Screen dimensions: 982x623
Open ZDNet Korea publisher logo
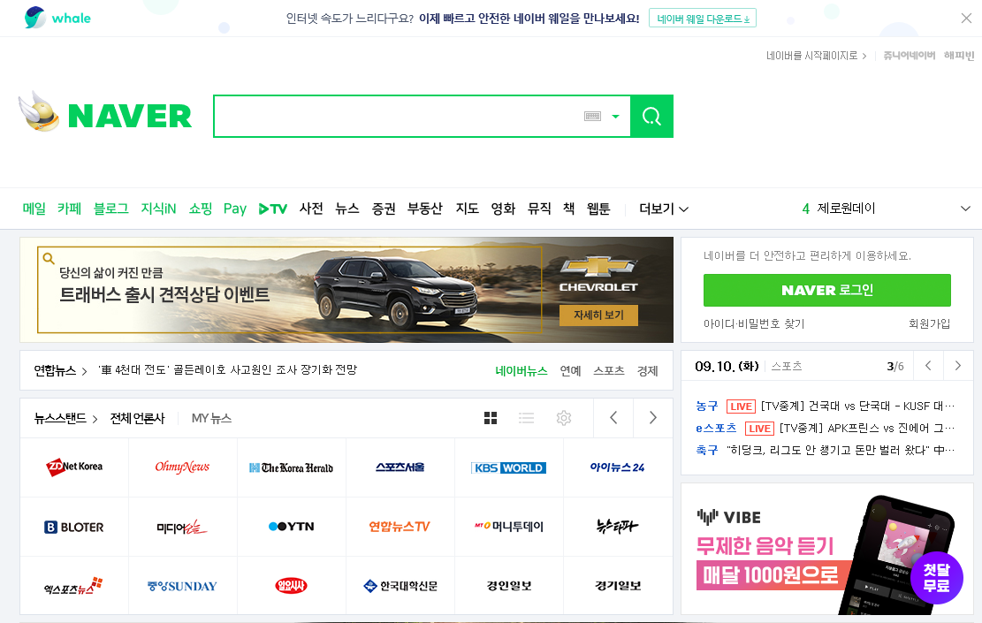(x=74, y=467)
